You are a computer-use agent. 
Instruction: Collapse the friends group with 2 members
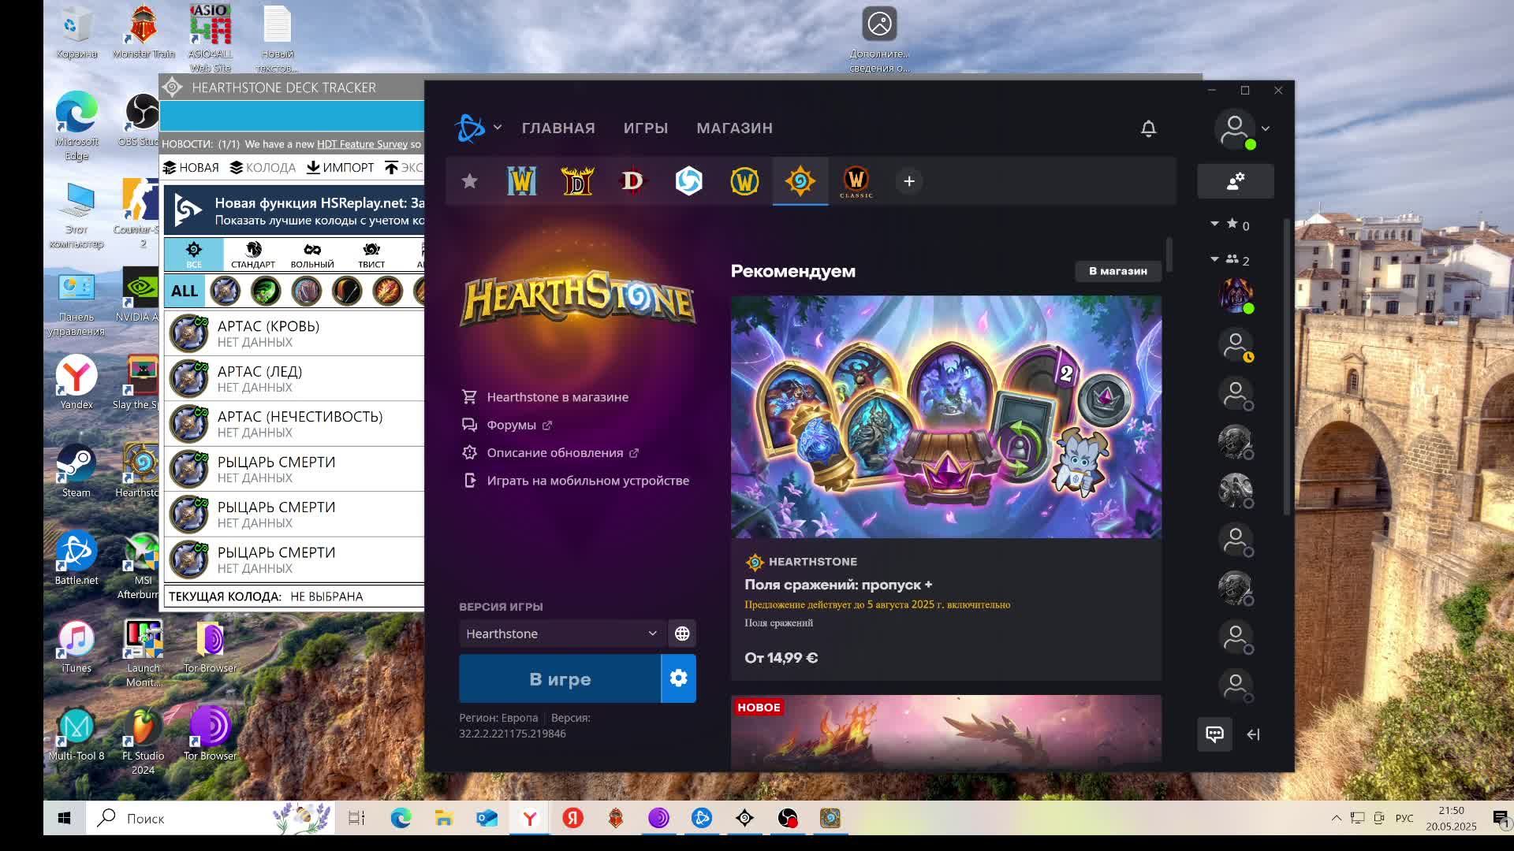click(x=1214, y=259)
